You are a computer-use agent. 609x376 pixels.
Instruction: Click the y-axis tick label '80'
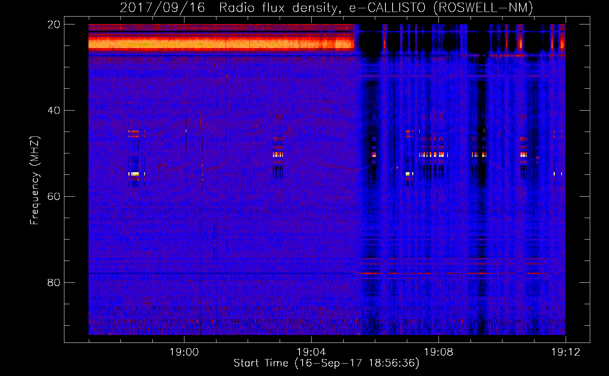tap(54, 282)
